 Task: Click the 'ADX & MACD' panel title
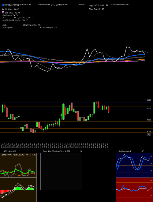point(10,151)
